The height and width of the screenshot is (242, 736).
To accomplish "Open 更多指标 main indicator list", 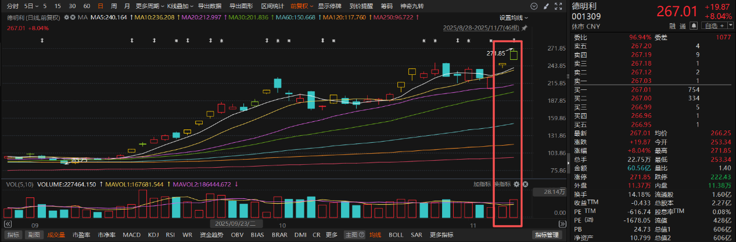I will 442,234.
